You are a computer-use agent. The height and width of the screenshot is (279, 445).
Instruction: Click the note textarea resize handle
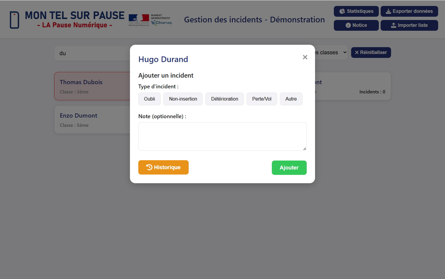(304, 148)
